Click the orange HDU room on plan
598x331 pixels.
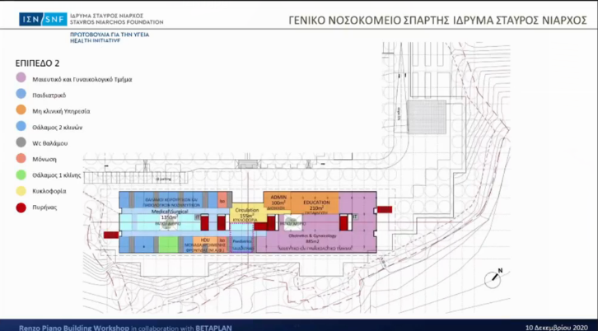(205, 244)
